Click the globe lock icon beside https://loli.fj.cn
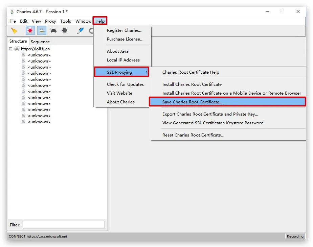 click(17, 49)
